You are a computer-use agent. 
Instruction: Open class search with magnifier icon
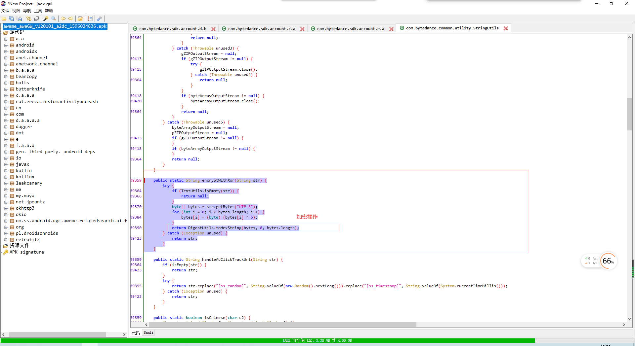pos(54,19)
